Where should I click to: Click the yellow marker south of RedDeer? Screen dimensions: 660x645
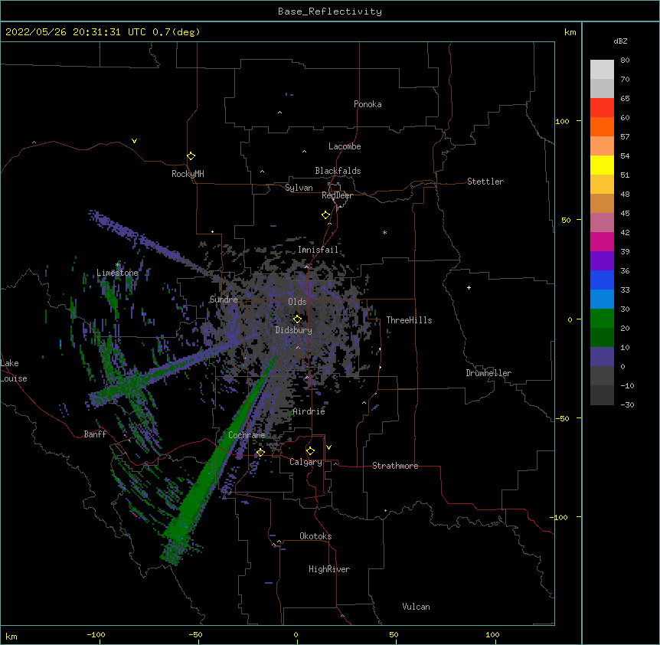tap(325, 215)
